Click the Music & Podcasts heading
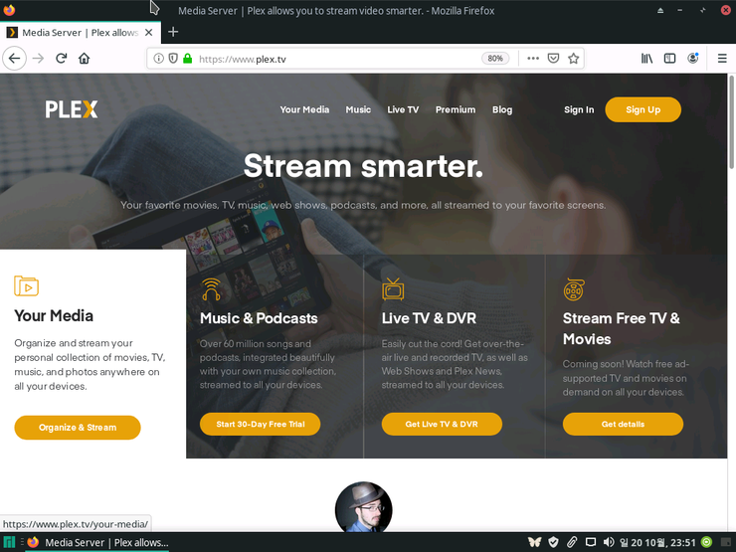The width and height of the screenshot is (736, 552). click(x=259, y=318)
